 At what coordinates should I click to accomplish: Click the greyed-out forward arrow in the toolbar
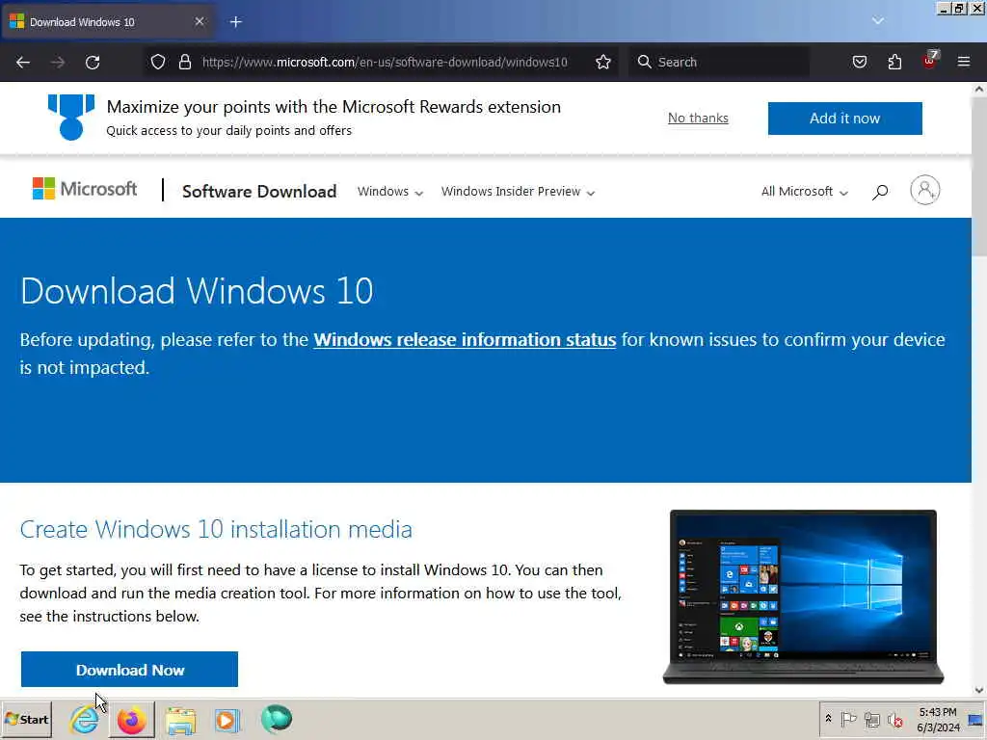(x=58, y=63)
